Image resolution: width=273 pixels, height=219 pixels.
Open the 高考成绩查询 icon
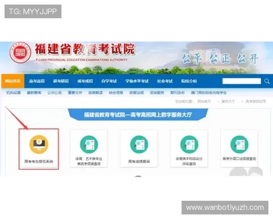coord(139,145)
